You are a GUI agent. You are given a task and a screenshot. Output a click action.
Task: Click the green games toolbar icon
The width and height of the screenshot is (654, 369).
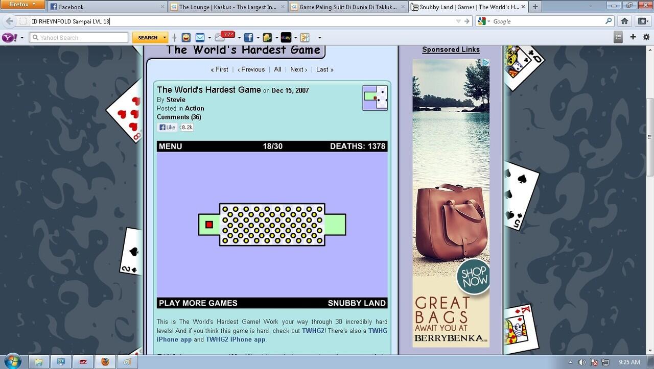tap(267, 38)
